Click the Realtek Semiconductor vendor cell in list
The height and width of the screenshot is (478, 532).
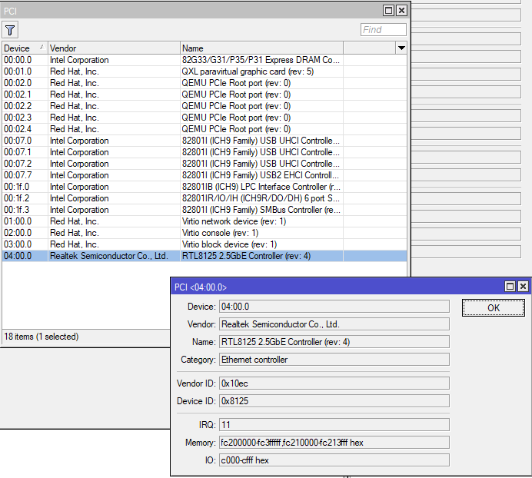[x=114, y=256]
